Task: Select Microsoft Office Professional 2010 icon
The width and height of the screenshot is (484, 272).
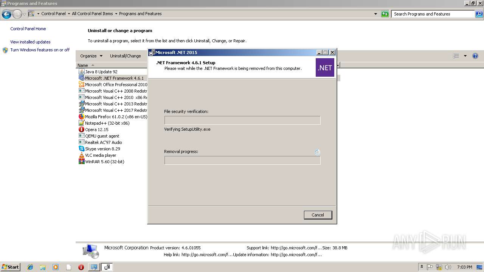Action: pos(81,84)
